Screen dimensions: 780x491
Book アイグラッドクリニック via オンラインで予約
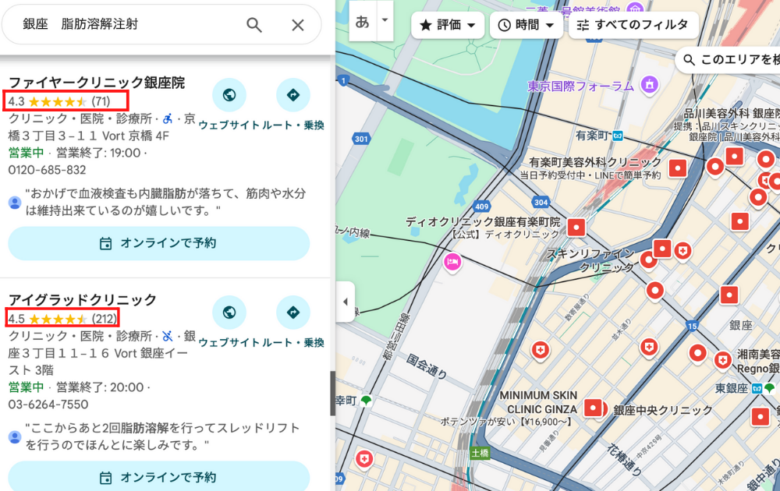click(158, 477)
